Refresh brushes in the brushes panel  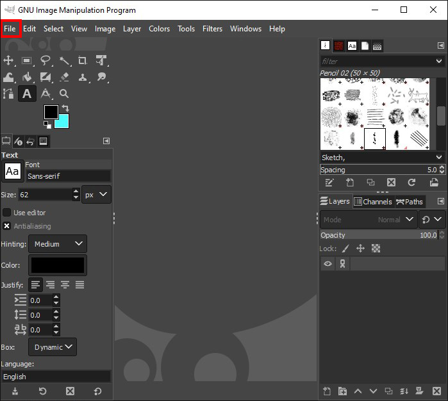412,183
